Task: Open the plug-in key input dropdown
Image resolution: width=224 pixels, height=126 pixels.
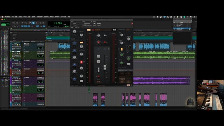Action: click(x=77, y=27)
